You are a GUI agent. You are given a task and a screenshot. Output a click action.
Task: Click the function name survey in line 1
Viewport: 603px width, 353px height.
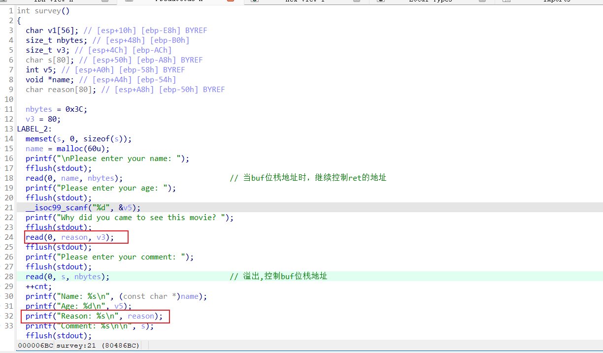[47, 11]
